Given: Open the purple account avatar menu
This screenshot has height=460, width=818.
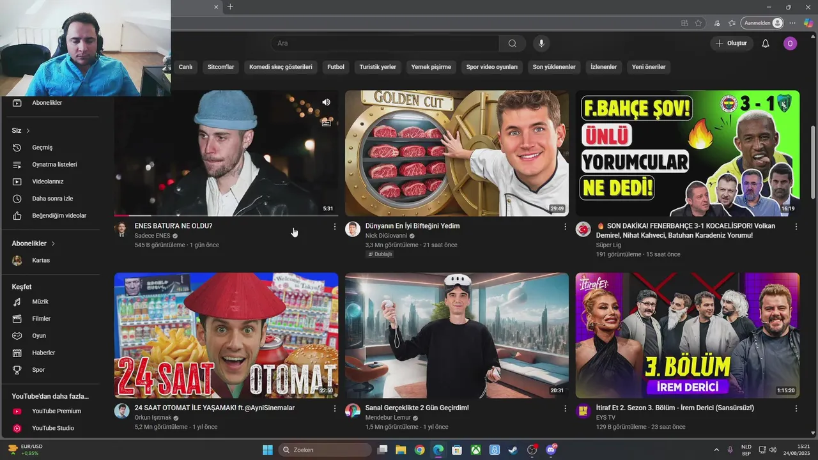Looking at the screenshot, I should [x=791, y=43].
